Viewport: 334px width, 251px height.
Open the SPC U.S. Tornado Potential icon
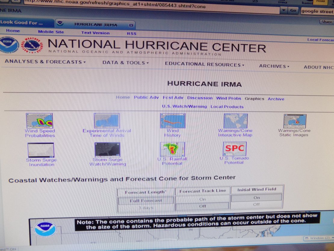point(235,149)
